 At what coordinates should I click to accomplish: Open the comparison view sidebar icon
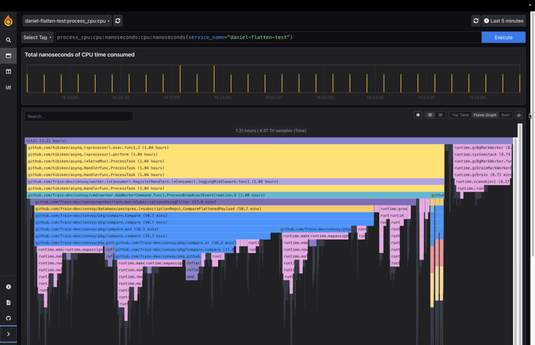(9, 71)
